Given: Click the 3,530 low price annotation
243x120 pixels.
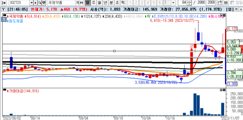Looking at the screenshot, I should coord(156,82).
